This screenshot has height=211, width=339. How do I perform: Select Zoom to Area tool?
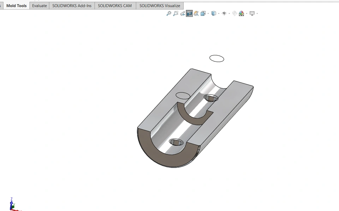coord(176,13)
